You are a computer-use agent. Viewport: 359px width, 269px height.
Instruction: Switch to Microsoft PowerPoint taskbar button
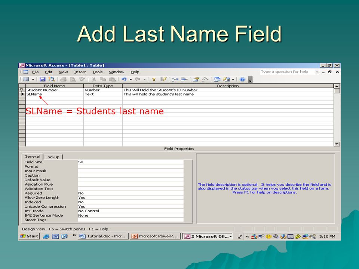pos(155,236)
